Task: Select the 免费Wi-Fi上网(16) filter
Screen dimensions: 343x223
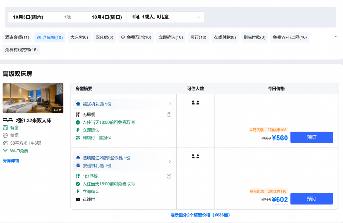Action: 290,37
